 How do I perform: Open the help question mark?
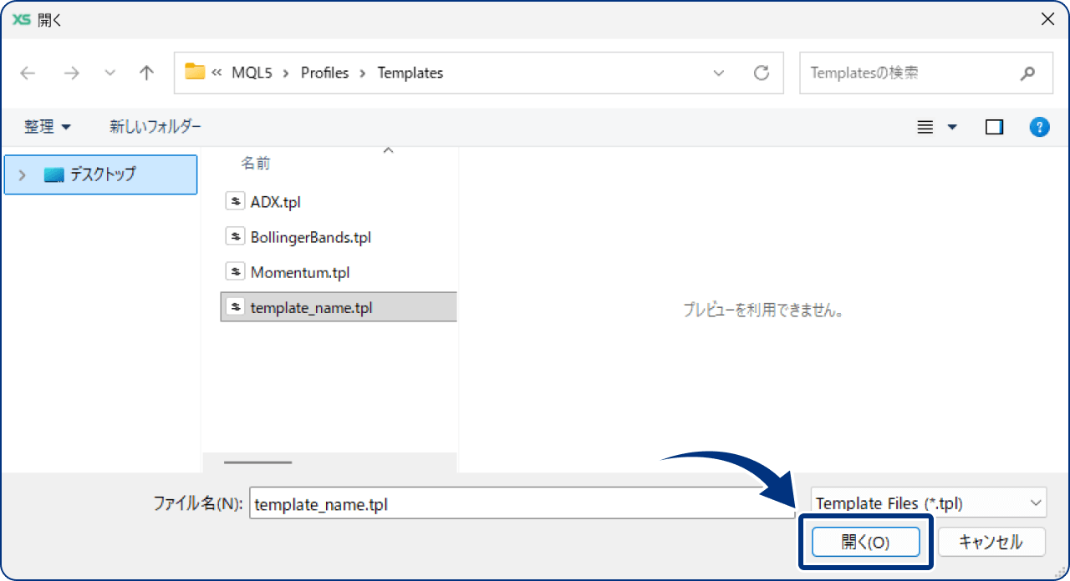pyautogui.click(x=1039, y=127)
